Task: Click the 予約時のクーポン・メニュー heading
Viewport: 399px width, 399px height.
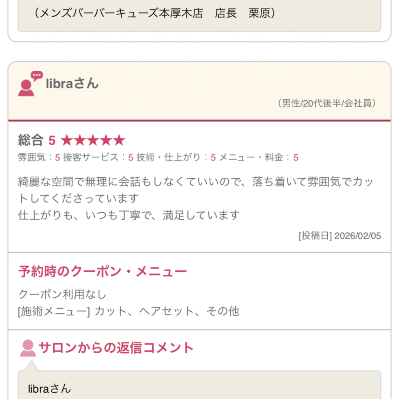Action: [102, 272]
